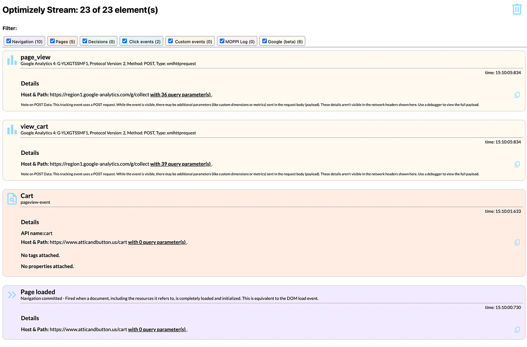The image size is (527, 347).
Task: Open Cart event's 0 query parameters link
Action: coord(157,242)
